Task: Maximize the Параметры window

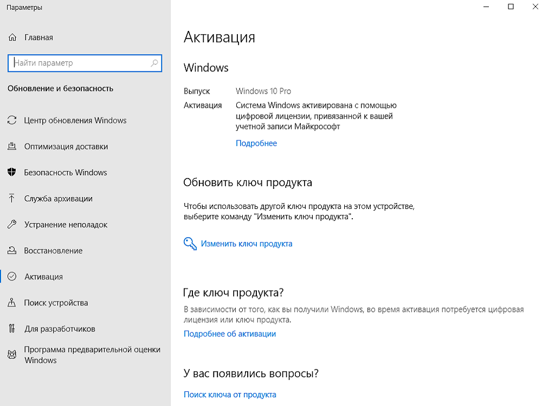Action: coord(511,7)
